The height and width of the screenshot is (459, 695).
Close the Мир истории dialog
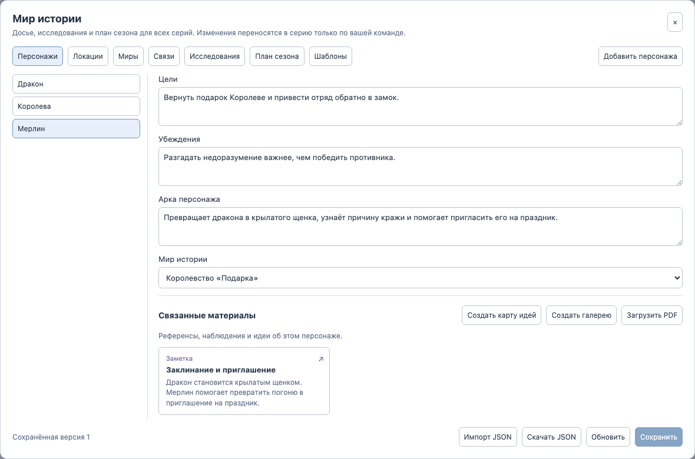pos(674,22)
